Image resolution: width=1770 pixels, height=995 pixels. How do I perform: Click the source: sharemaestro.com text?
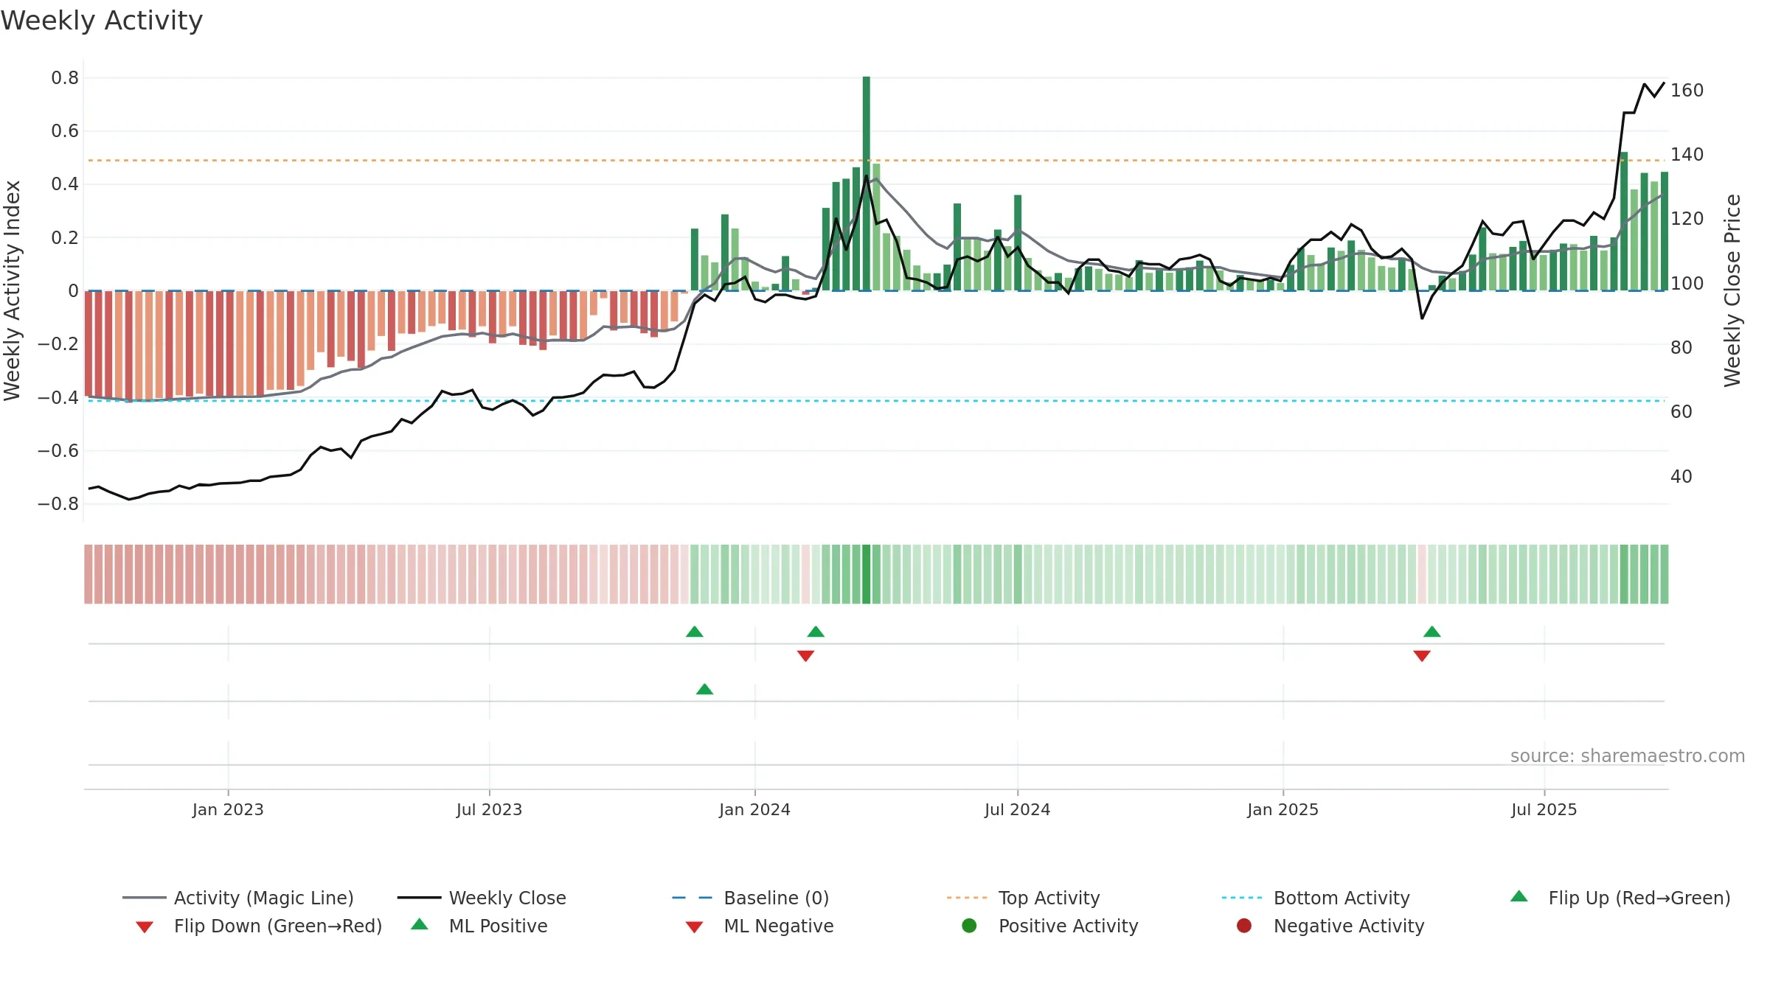click(1628, 756)
